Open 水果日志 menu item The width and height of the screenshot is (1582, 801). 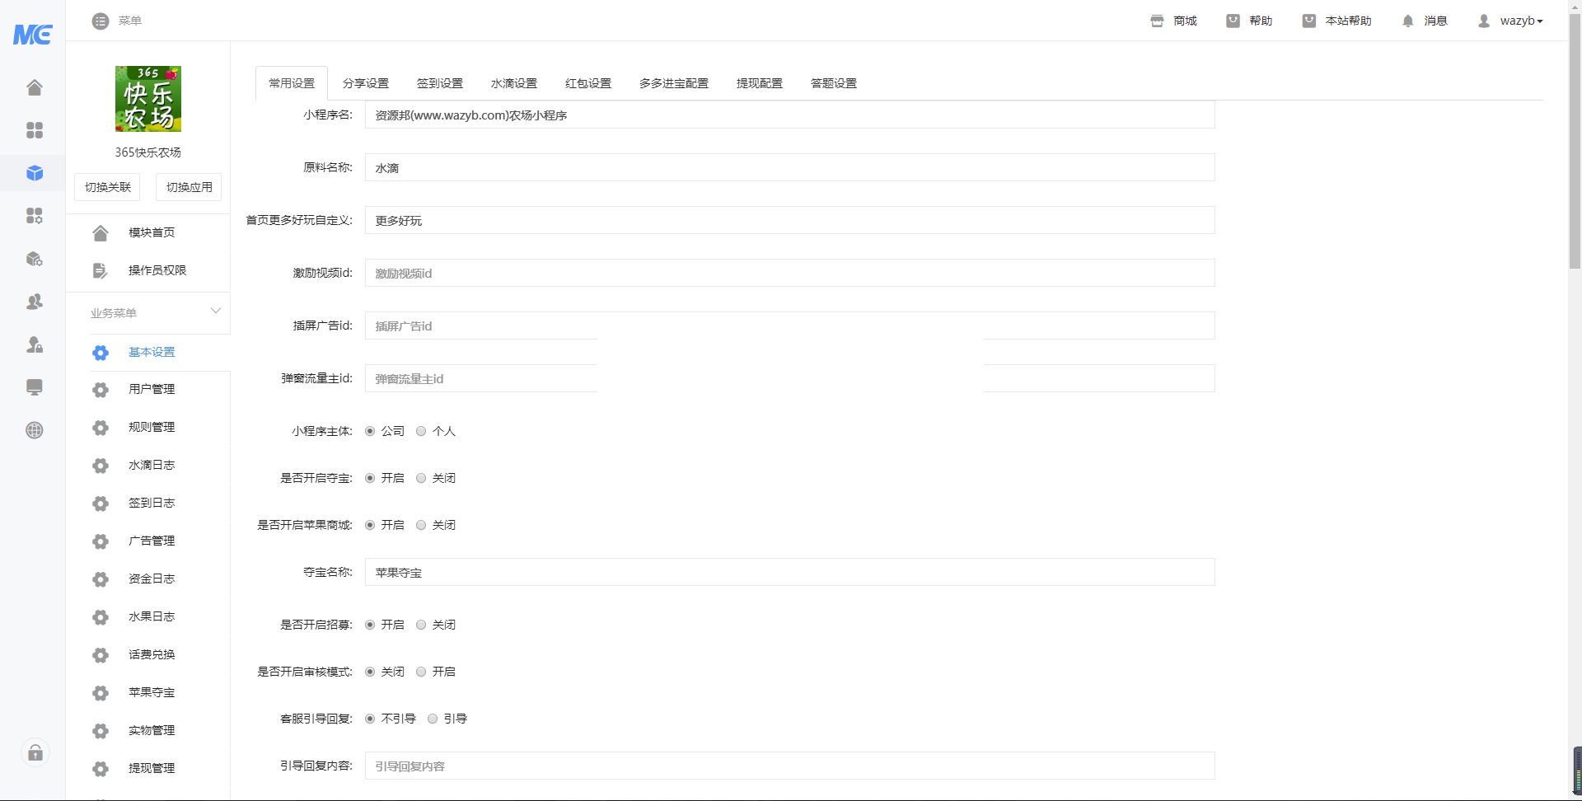152,616
